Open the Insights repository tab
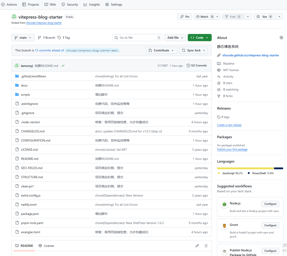 (92, 5)
